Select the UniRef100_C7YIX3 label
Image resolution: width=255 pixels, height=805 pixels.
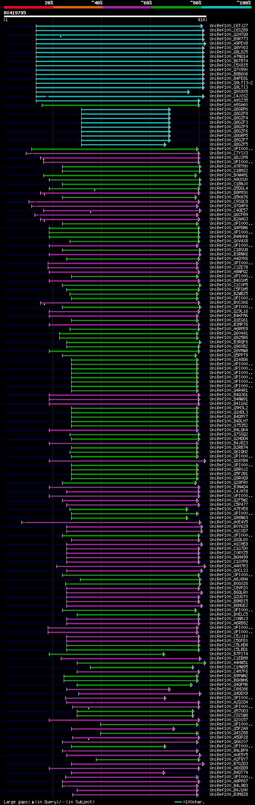pos(229,153)
